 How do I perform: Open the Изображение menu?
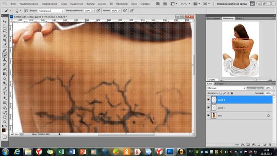click(49, 4)
